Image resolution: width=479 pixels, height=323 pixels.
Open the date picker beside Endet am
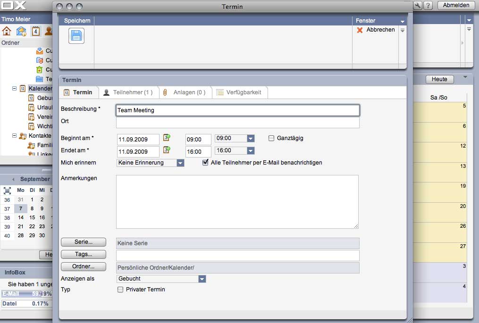[x=166, y=149]
